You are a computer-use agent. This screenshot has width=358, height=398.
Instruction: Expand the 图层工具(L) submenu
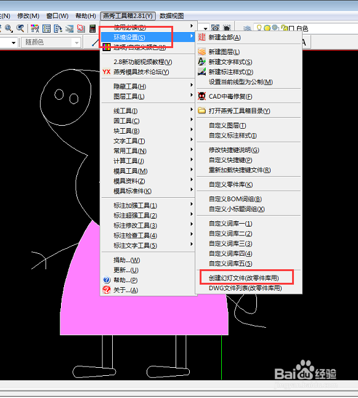(x=147, y=97)
